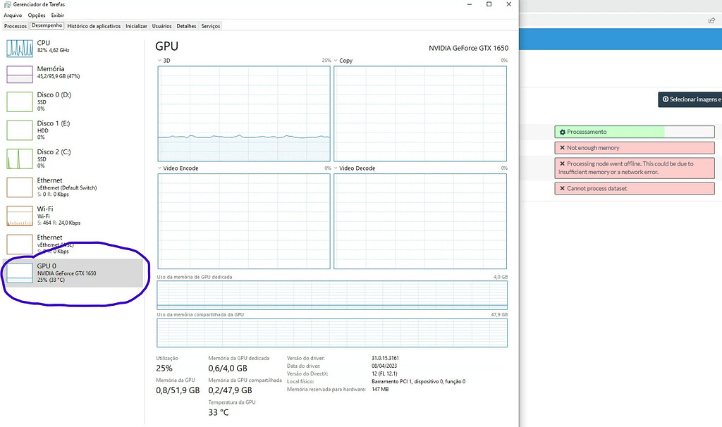
Task: Switch to the Processos tab
Action: click(x=15, y=25)
